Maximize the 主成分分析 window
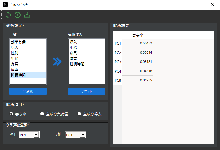The width and height of the screenshot is (220, 150). click(x=198, y=5)
